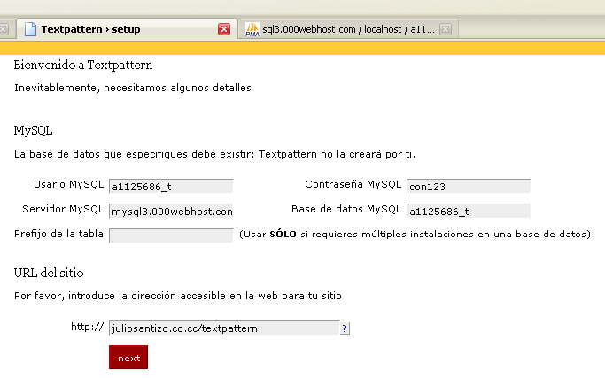Click the red next button
Screen dimensions: 605x378
[128, 357]
